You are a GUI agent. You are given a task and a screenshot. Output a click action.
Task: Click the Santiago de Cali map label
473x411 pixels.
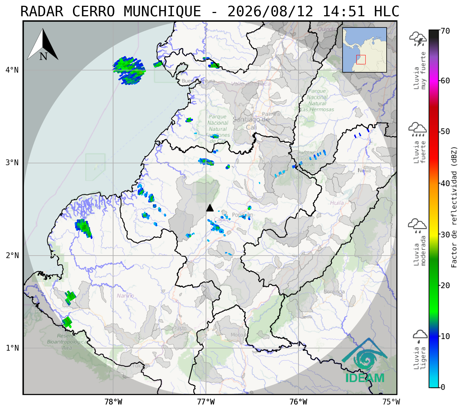pos(251,123)
